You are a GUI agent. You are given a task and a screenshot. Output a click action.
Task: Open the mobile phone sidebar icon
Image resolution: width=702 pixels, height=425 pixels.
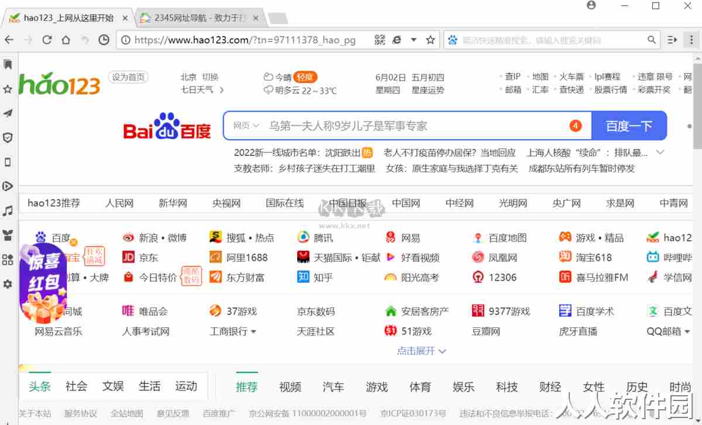[x=8, y=162]
